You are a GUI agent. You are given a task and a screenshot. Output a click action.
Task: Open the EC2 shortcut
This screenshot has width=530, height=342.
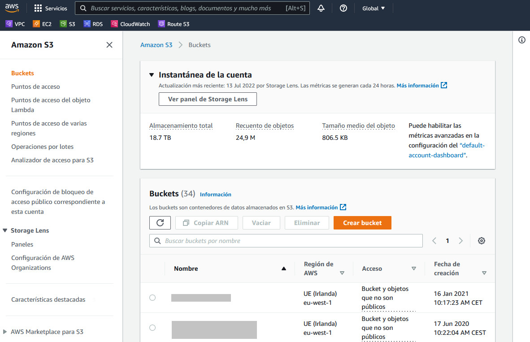[x=42, y=24]
